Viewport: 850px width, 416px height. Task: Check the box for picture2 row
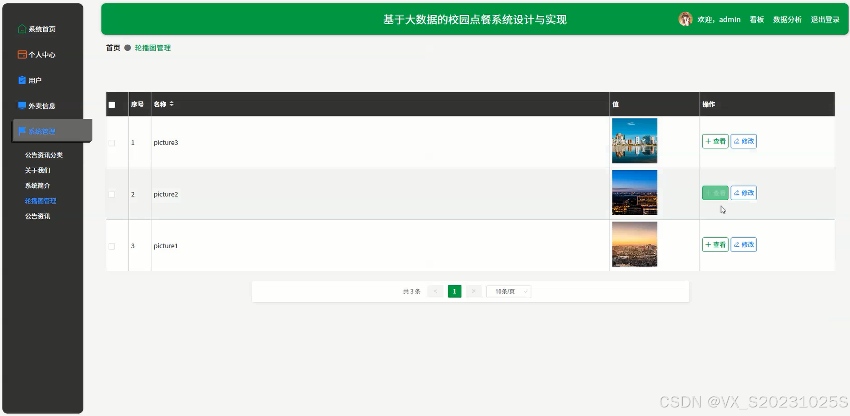point(112,194)
